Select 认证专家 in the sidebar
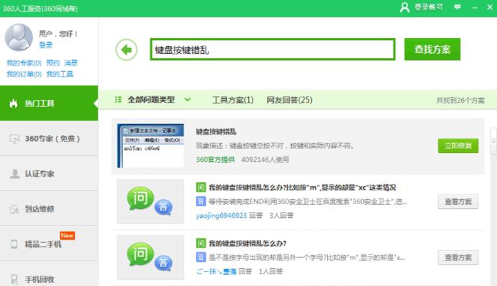The height and width of the screenshot is (286, 497). pos(49,174)
